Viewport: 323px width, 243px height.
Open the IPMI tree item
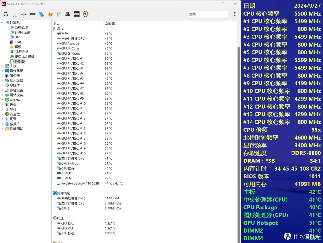click(x=16, y=42)
